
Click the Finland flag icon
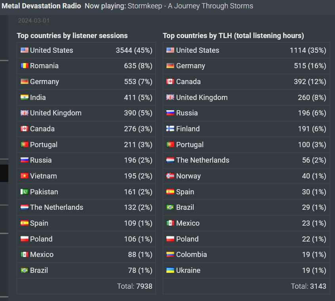coord(170,128)
